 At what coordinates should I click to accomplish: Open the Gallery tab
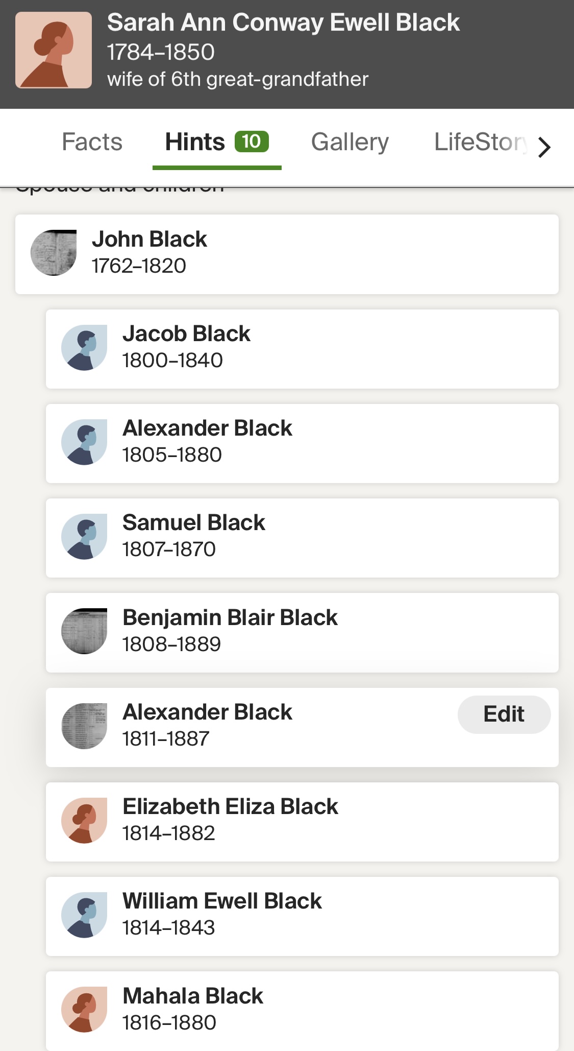pos(350,142)
